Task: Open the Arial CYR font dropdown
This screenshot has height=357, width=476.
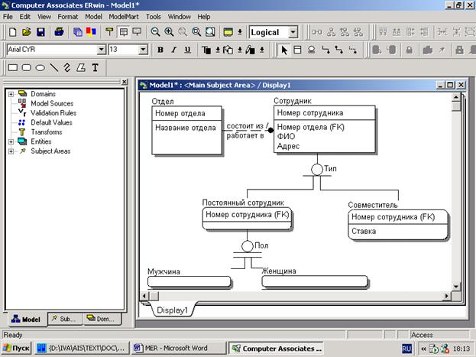Action: pos(101,50)
